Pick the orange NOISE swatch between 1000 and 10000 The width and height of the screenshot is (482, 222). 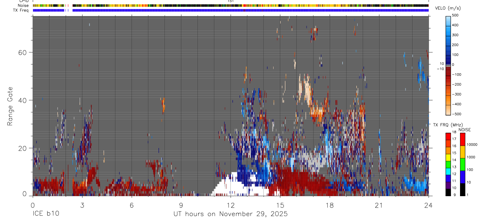tap(462, 152)
